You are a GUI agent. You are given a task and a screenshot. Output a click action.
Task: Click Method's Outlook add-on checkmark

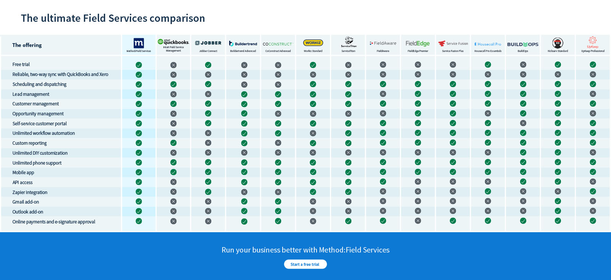139,211
